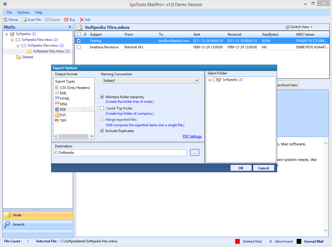Click the selected Softpedia files.mbox folder icon
The width and height of the screenshot is (332, 247).
(30, 51)
